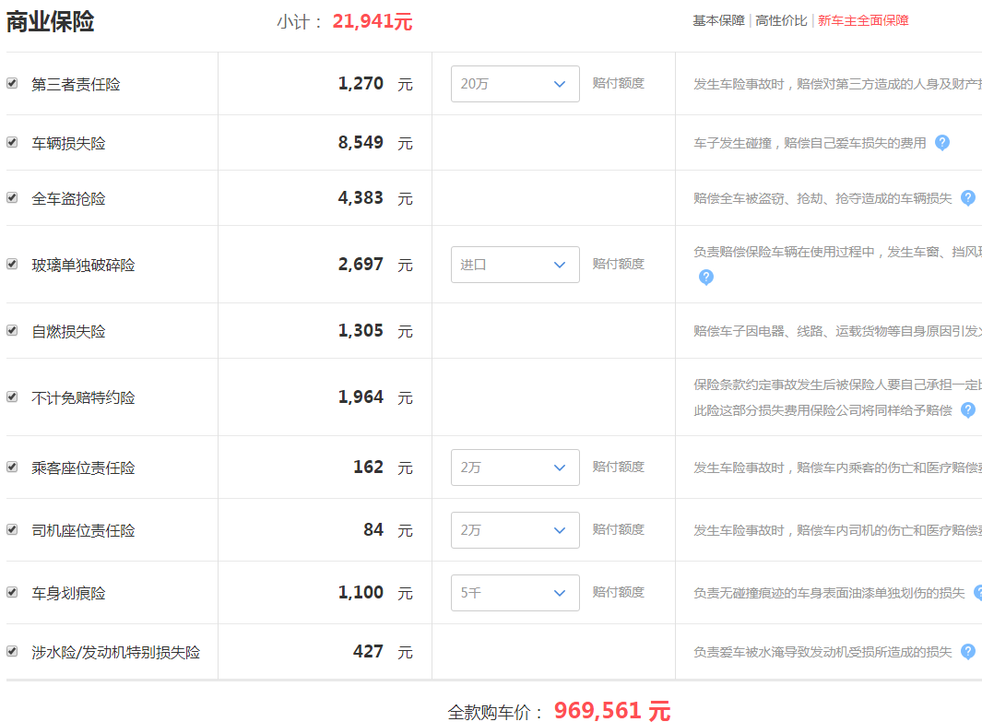Click the 1,305 price for 自燃损失险
Screen dimensions: 982x722
[x=361, y=331]
